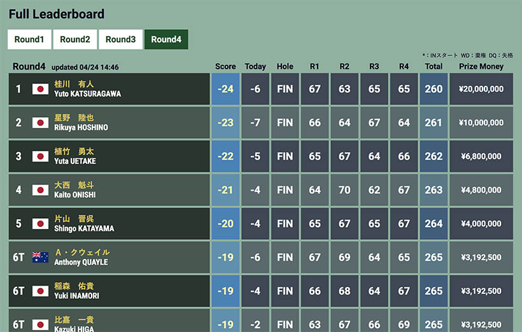The height and width of the screenshot is (332, 522).
Task: Click the Prize Money column header
Action: pyautogui.click(x=481, y=67)
